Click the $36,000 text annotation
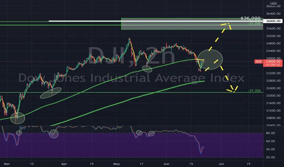 pos(250,18)
